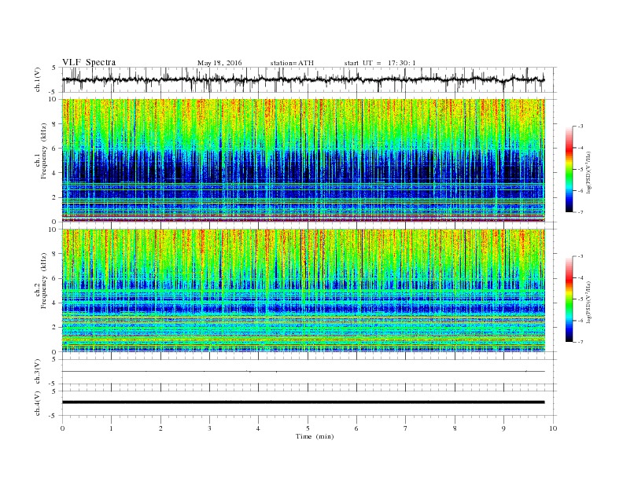623x481 pixels.
Task: Click inside the ch.1 spectrogram plot
Action: (x=303, y=160)
